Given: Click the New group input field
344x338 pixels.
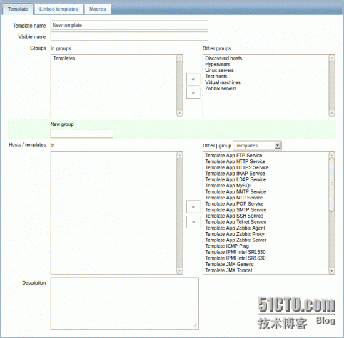Looking at the screenshot, I should click(x=82, y=134).
